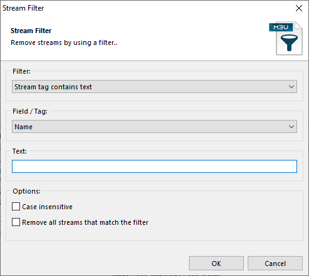Click the 'Stream Filter' window title bar text
The image size is (309, 276).
pyautogui.click(x=23, y=8)
